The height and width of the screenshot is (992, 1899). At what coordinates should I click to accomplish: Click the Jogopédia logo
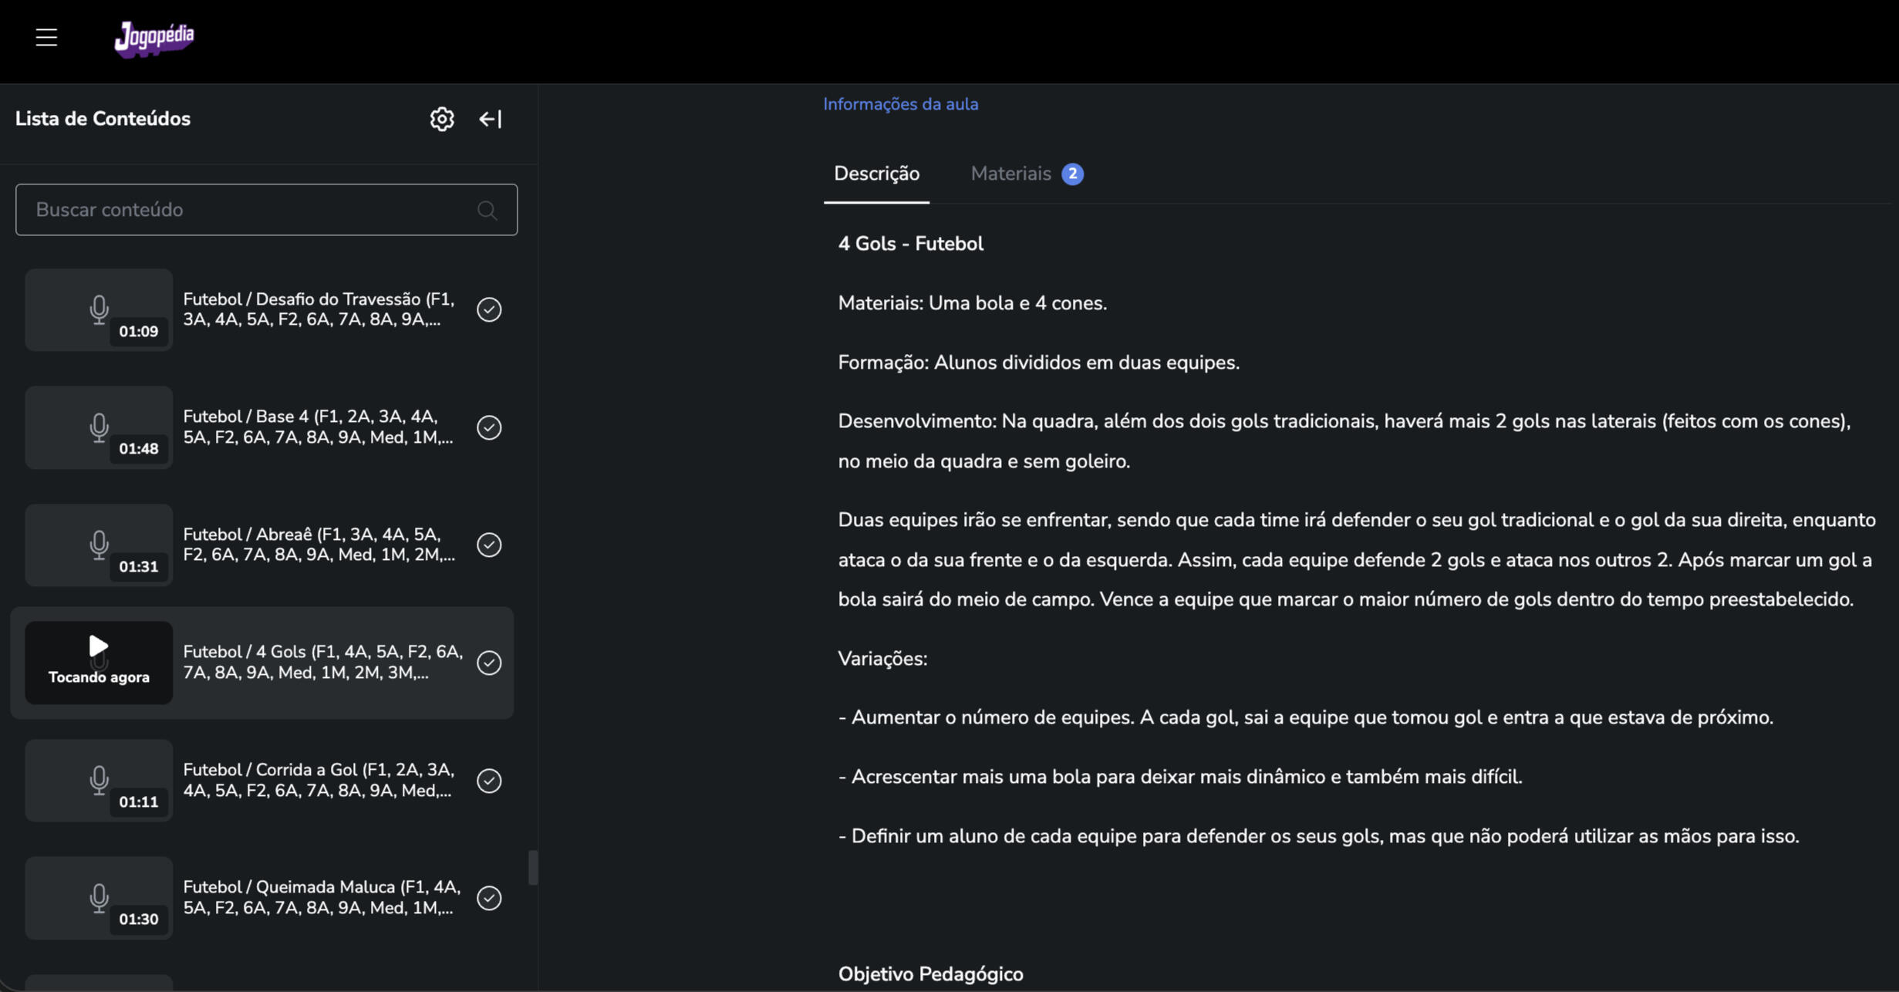(x=154, y=38)
